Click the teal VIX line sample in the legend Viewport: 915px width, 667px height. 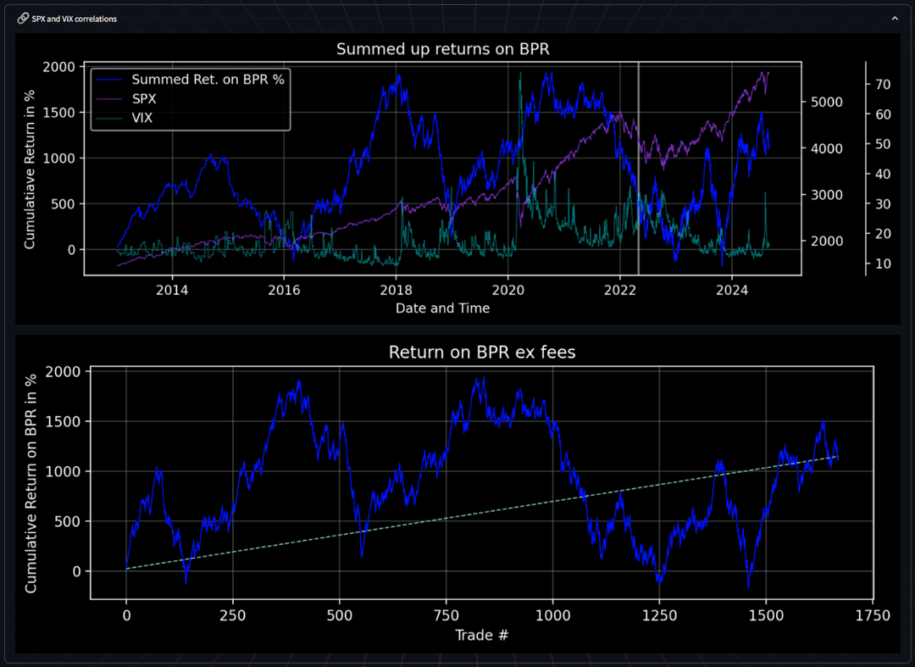109,117
